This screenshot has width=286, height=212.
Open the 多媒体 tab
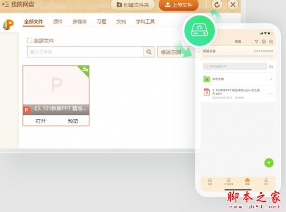click(x=80, y=21)
